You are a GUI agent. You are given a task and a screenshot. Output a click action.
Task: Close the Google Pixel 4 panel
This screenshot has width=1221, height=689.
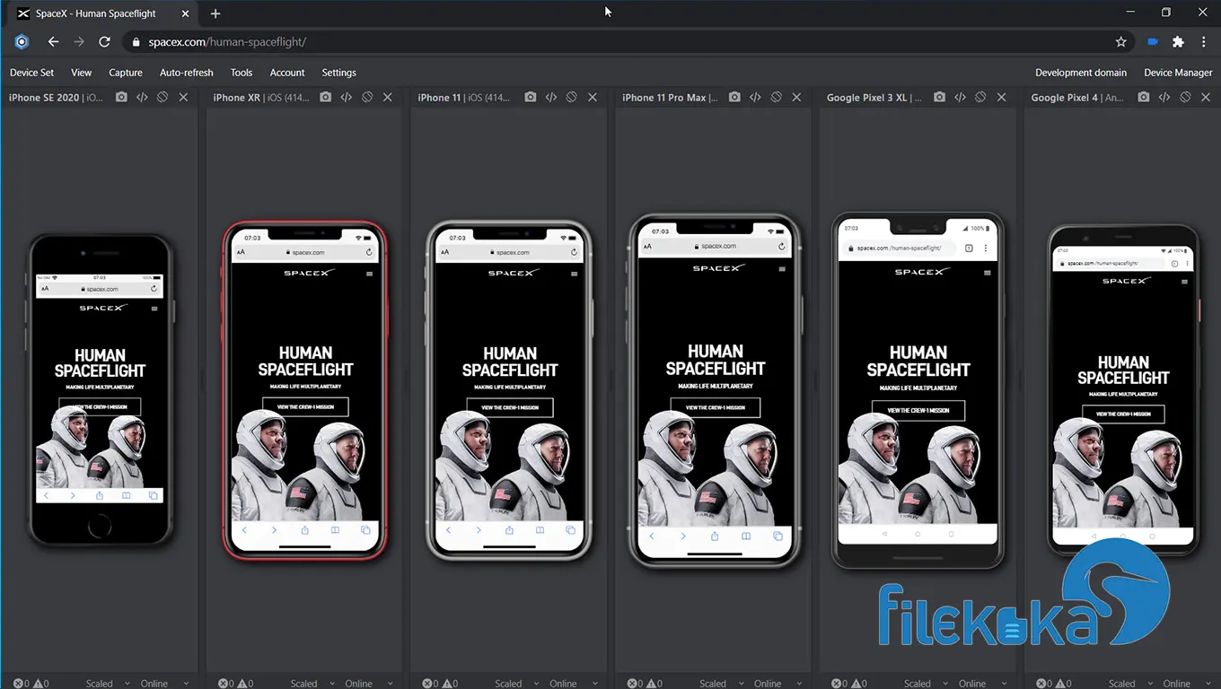pos(1206,97)
